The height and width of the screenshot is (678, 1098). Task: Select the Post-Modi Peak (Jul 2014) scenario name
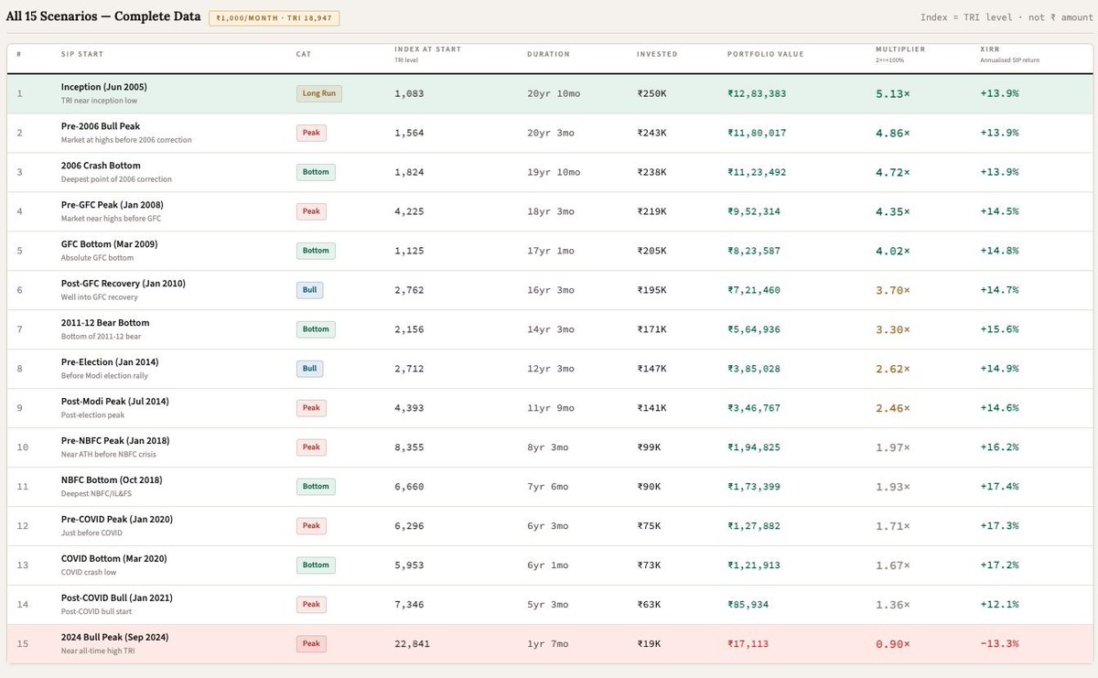click(114, 402)
